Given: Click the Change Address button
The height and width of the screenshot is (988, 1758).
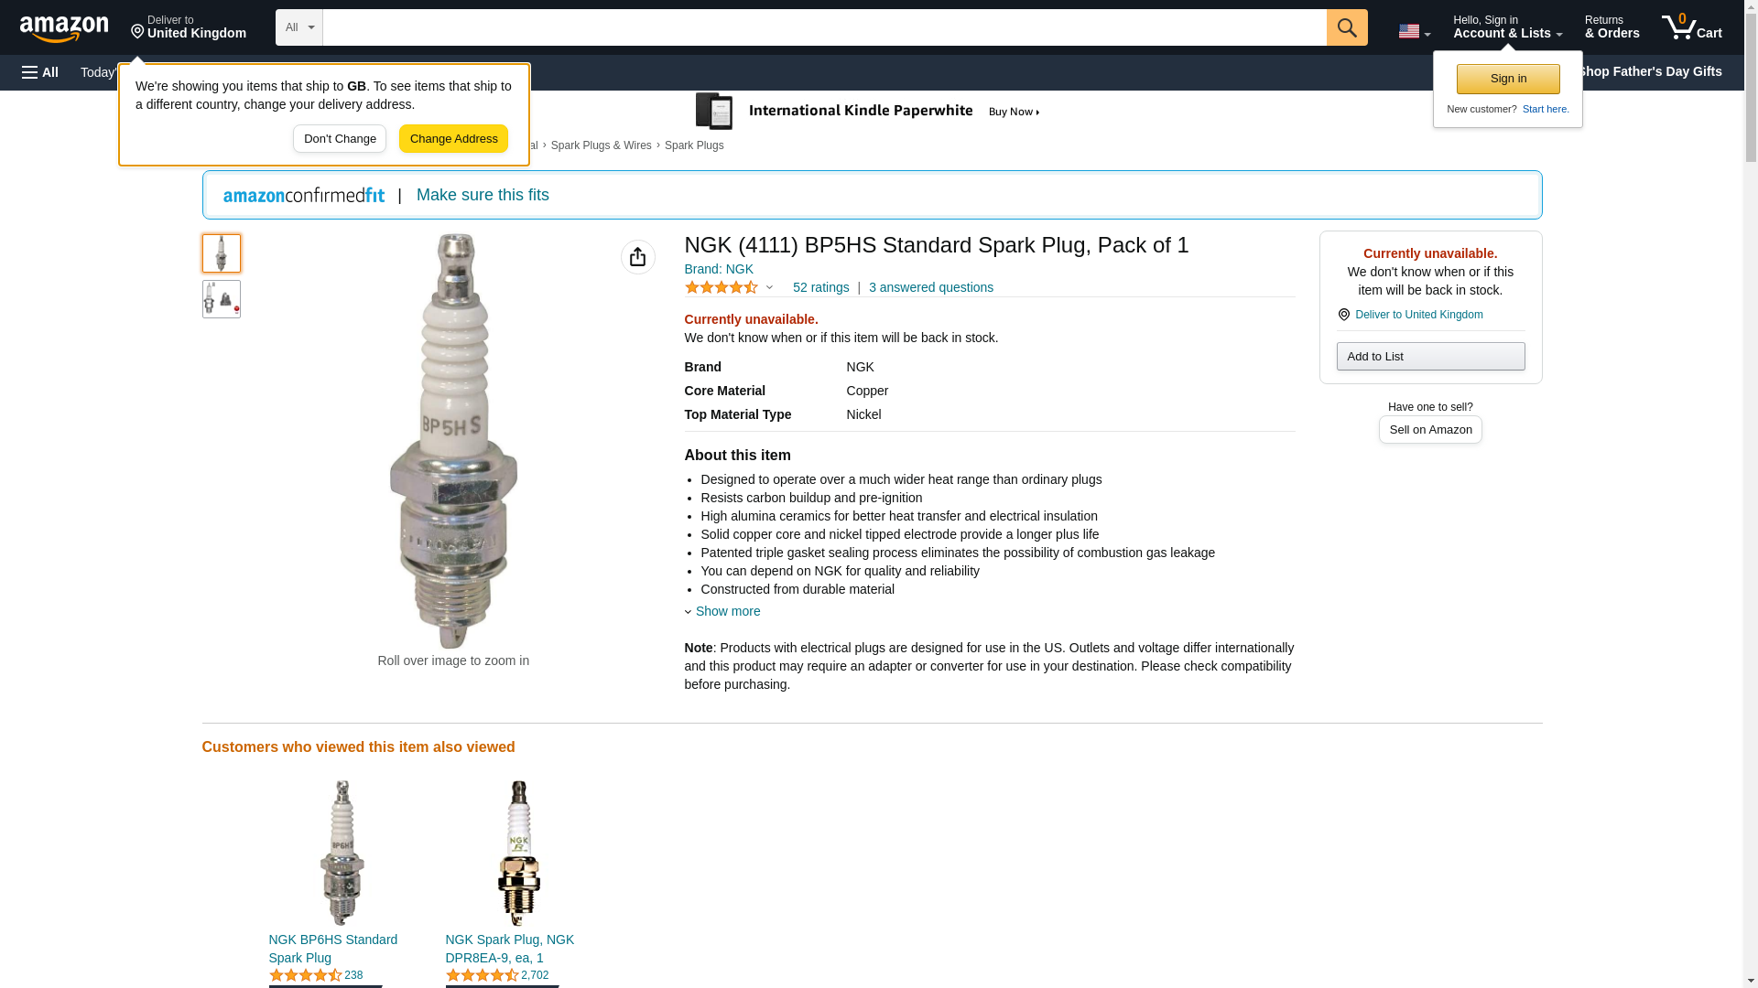Looking at the screenshot, I should 453,139.
